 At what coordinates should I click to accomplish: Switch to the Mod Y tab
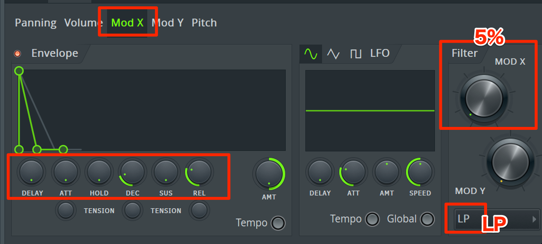167,23
